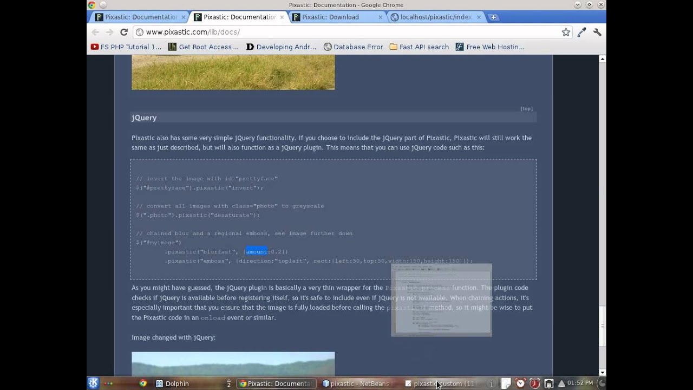Click the Chrome launcher in the taskbar
Viewport: 693px width, 390px height.
click(143, 383)
